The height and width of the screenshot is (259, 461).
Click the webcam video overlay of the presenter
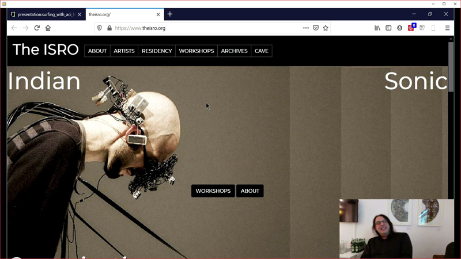(396, 228)
